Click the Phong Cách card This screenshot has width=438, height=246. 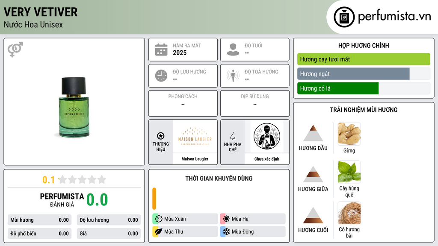[183, 103]
